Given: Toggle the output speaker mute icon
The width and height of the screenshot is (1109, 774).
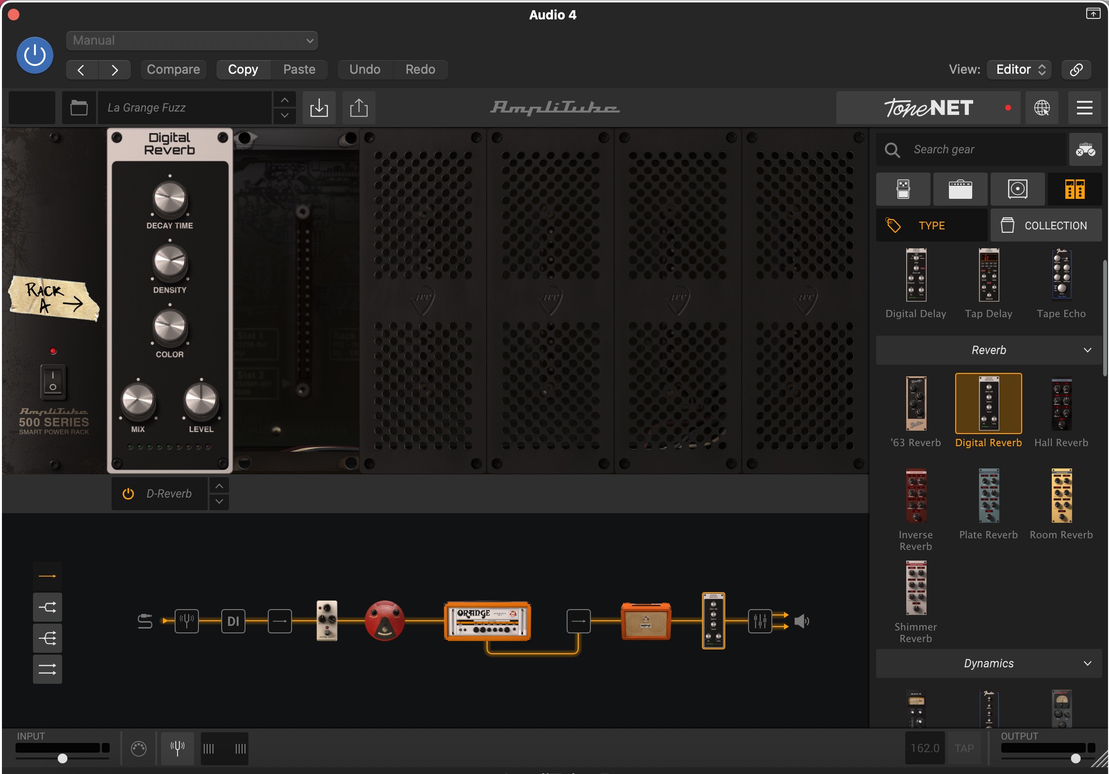Looking at the screenshot, I should click(802, 621).
